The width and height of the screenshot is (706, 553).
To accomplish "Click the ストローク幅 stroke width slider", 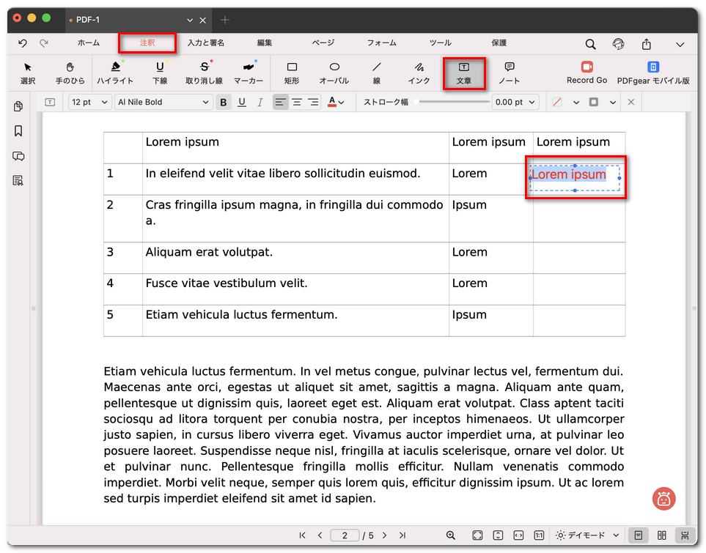I will click(452, 103).
